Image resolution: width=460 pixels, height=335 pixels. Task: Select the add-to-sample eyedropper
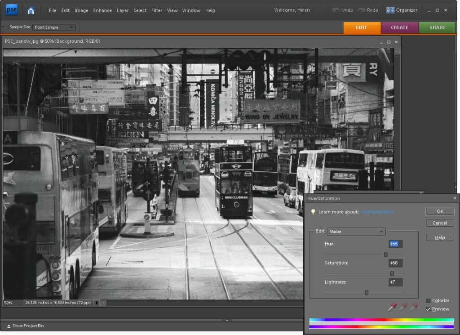pos(403,307)
